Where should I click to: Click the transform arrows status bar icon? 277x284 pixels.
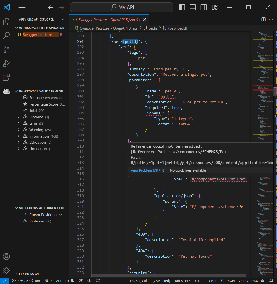coord(98,281)
